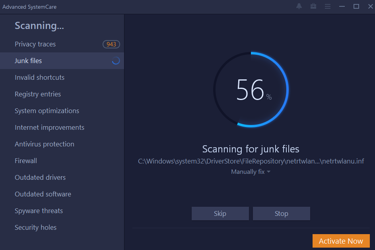
Task: Minimize the Advanced SystemCare window
Action: pos(342,6)
